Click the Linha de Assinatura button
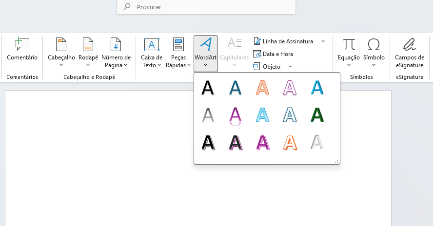The image size is (433, 226). (283, 41)
